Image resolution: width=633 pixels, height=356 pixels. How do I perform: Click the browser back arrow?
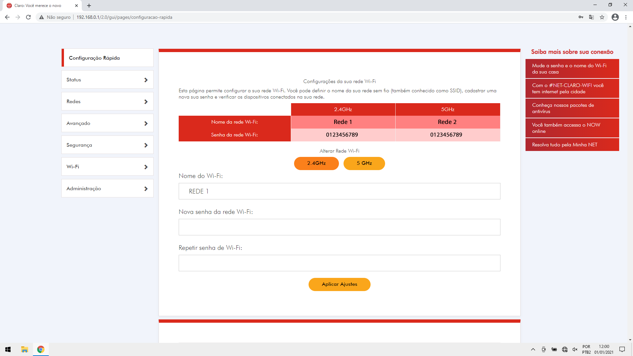[x=7, y=17]
